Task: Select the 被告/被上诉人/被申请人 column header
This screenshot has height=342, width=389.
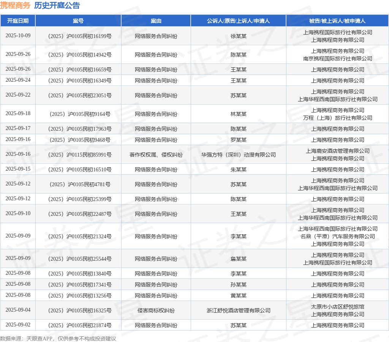Action: (337, 21)
